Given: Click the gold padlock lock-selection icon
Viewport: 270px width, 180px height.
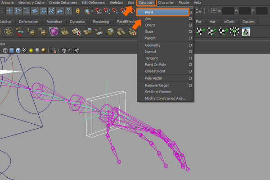Looking at the screenshot, I should click(78, 11).
